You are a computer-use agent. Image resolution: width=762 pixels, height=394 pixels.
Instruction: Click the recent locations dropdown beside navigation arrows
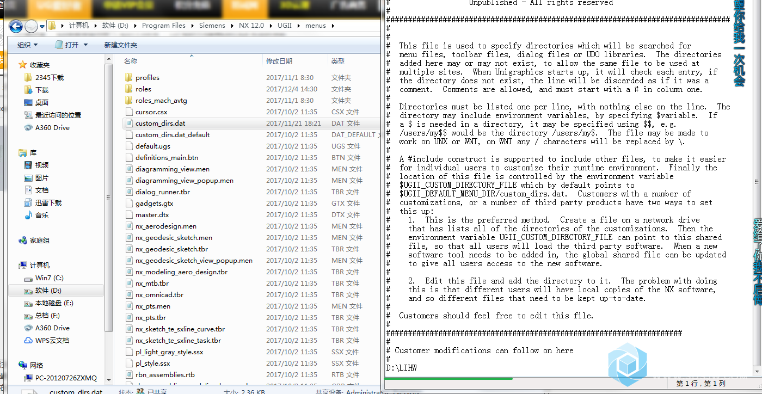coord(42,26)
